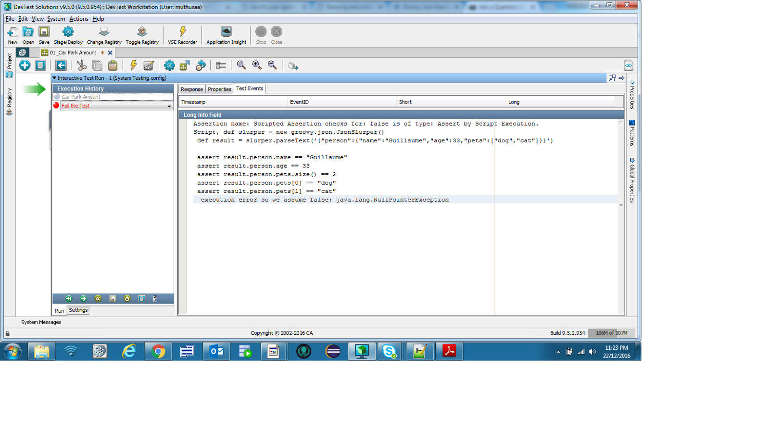
Task: Expand the System Messages panel
Action: click(x=41, y=322)
